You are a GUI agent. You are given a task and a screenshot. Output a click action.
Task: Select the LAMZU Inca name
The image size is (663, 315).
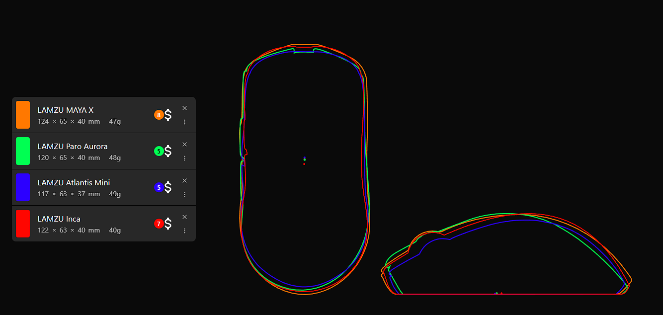coord(59,219)
